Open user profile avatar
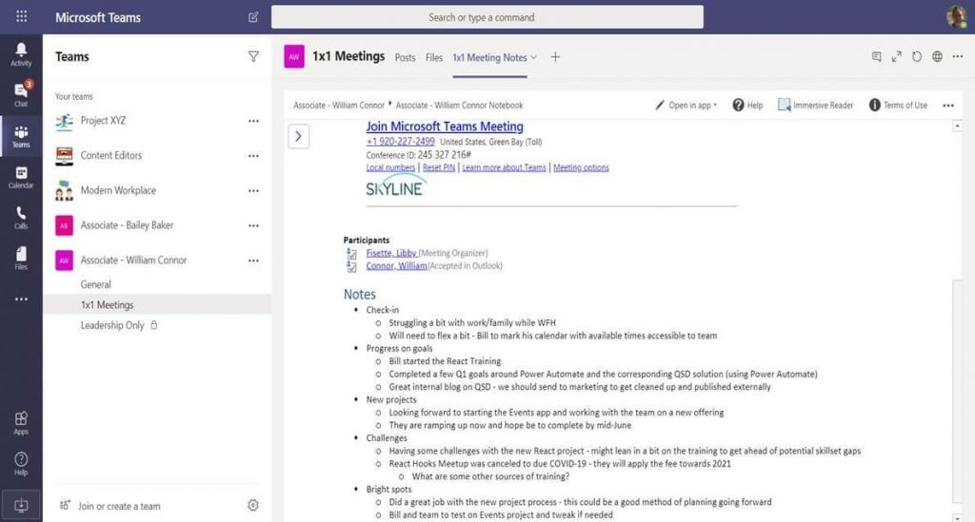Viewport: 975px width, 522px height. (x=956, y=17)
